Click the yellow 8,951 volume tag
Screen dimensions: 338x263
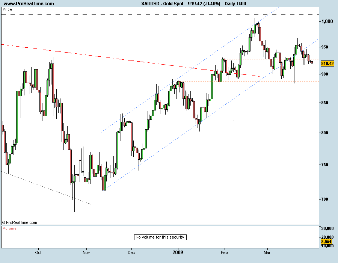point(326,242)
